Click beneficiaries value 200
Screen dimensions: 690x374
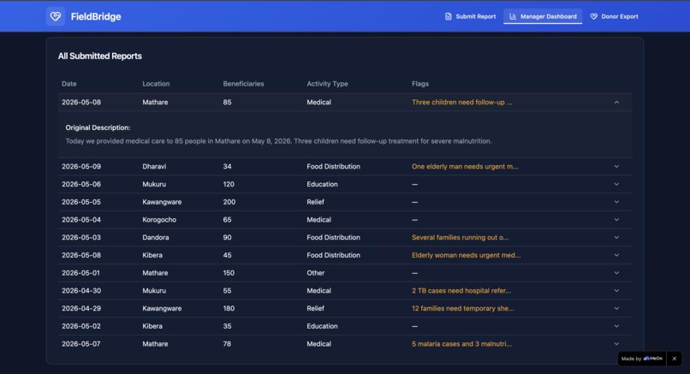tap(229, 202)
